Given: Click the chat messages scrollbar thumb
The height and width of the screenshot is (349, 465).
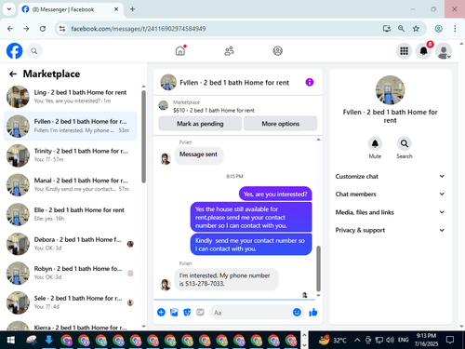Looking at the screenshot, I should click(x=318, y=268).
